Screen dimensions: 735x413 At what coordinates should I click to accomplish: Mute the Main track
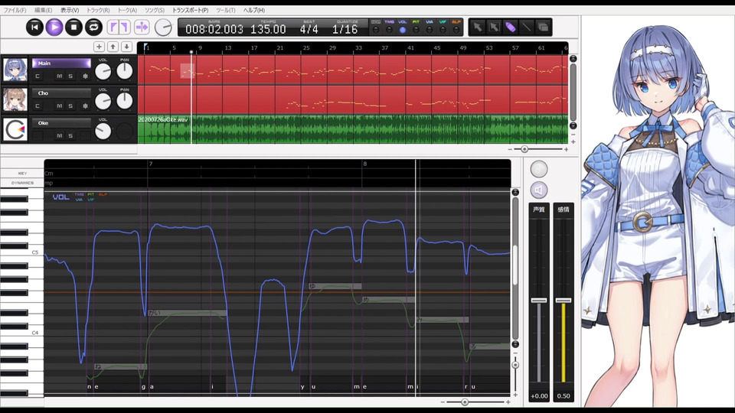click(x=60, y=76)
